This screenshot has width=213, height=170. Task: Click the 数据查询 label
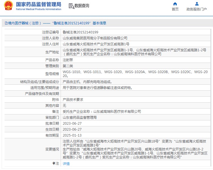pyautogui.click(x=82, y=6)
